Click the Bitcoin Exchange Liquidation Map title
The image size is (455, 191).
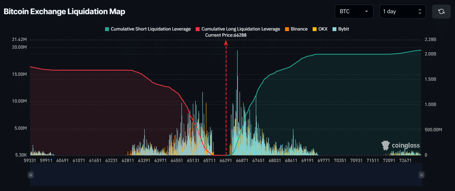tap(64, 12)
